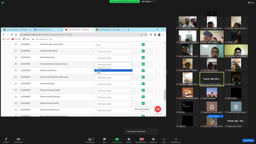Click the green Share Screen icon
Screen dimensions: 256x144
coord(117,139)
